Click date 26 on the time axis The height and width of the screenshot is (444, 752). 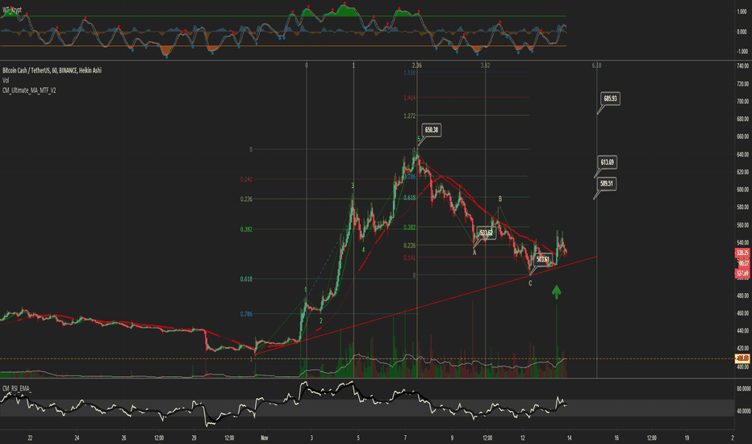point(123,438)
